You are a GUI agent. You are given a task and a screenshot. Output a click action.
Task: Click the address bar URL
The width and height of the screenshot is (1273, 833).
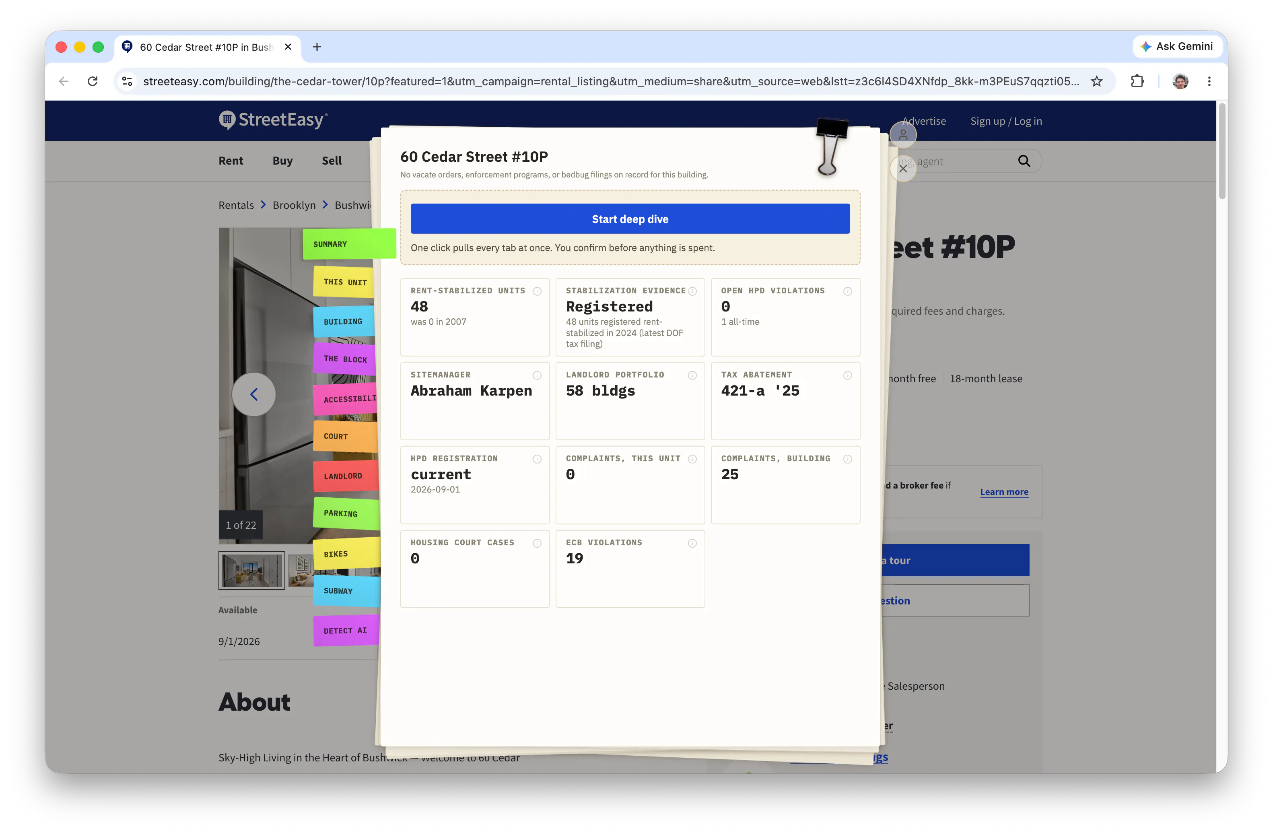tap(611, 81)
